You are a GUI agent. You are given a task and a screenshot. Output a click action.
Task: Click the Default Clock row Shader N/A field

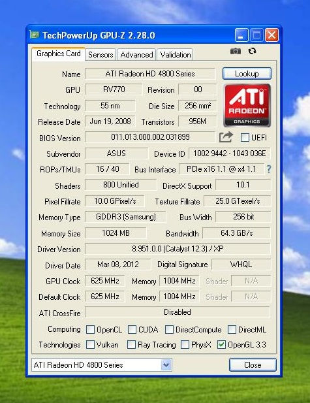pos(251,297)
